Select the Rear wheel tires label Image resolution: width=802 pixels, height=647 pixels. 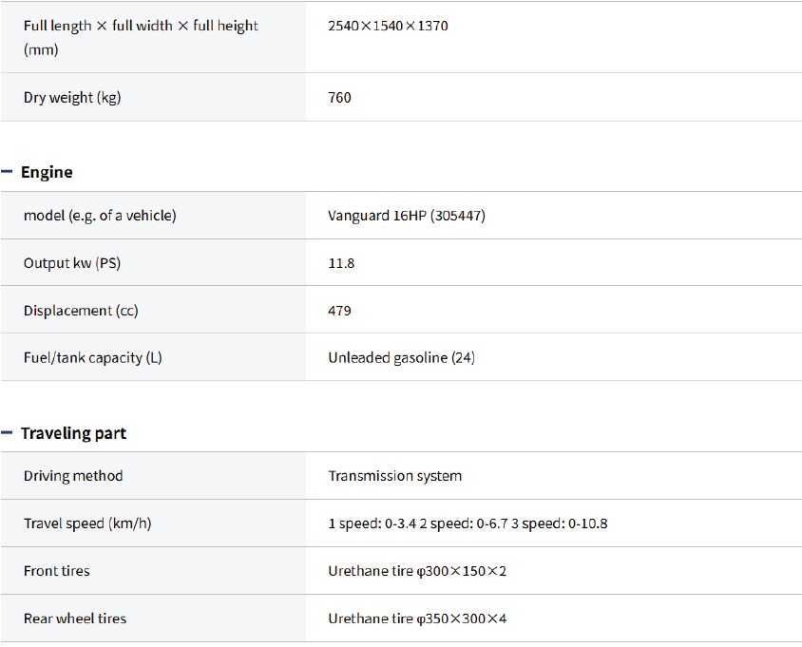tap(75, 618)
